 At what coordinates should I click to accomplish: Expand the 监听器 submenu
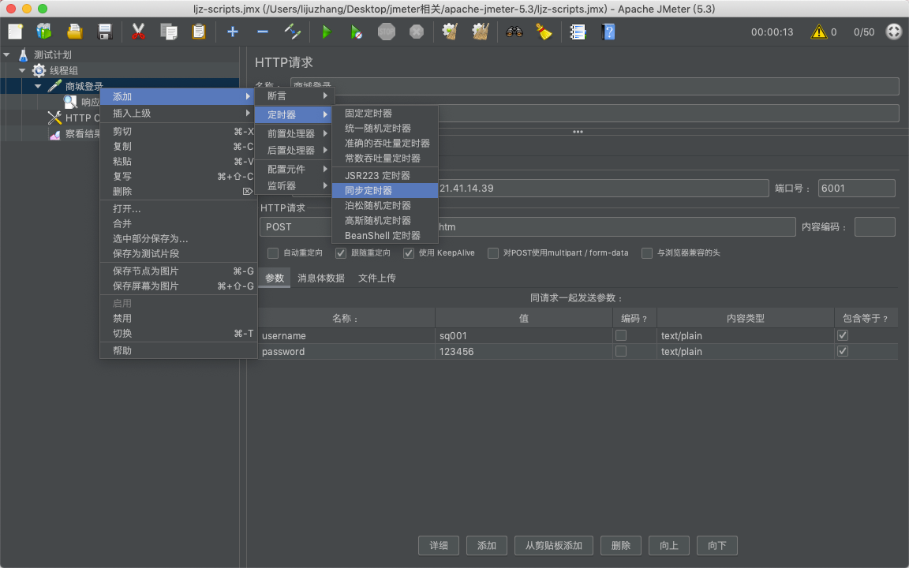294,186
